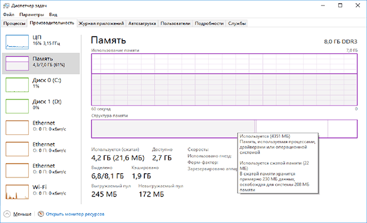Open the Подробности tab
The width and height of the screenshot is (367, 223).
coord(209,23)
